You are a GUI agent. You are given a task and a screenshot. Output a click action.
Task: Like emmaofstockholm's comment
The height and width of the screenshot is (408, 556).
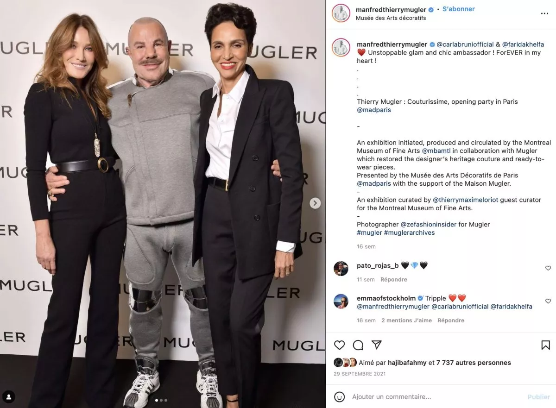pos(548,301)
